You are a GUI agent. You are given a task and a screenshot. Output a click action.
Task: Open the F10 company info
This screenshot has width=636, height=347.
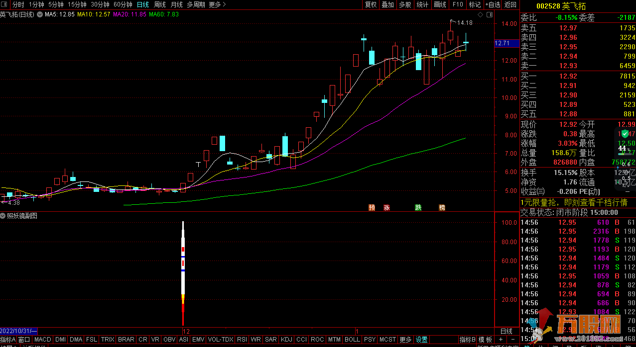click(x=457, y=4)
